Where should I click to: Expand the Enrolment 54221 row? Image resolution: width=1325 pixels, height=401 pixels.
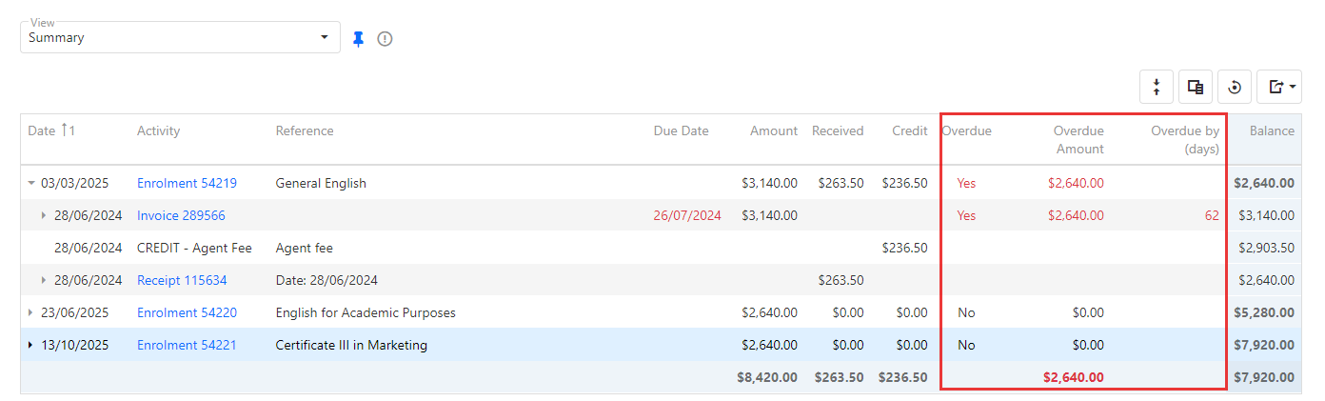click(31, 345)
